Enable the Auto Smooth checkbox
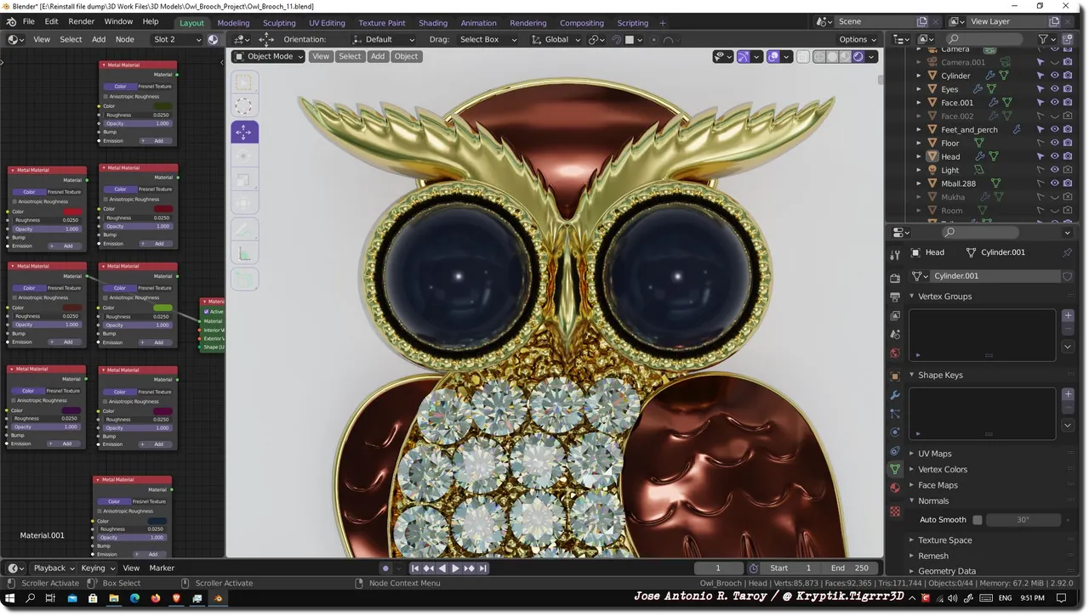The width and height of the screenshot is (1089, 616). click(x=978, y=520)
